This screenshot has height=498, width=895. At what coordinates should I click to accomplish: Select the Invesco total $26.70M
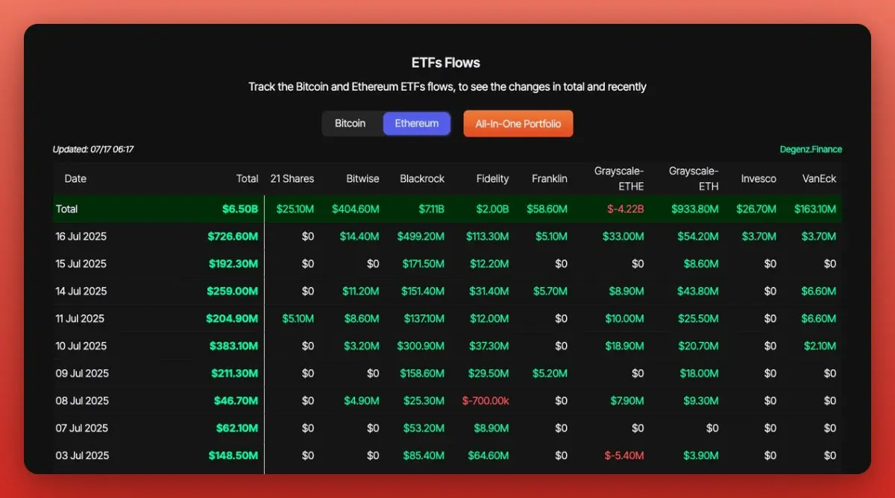point(756,209)
